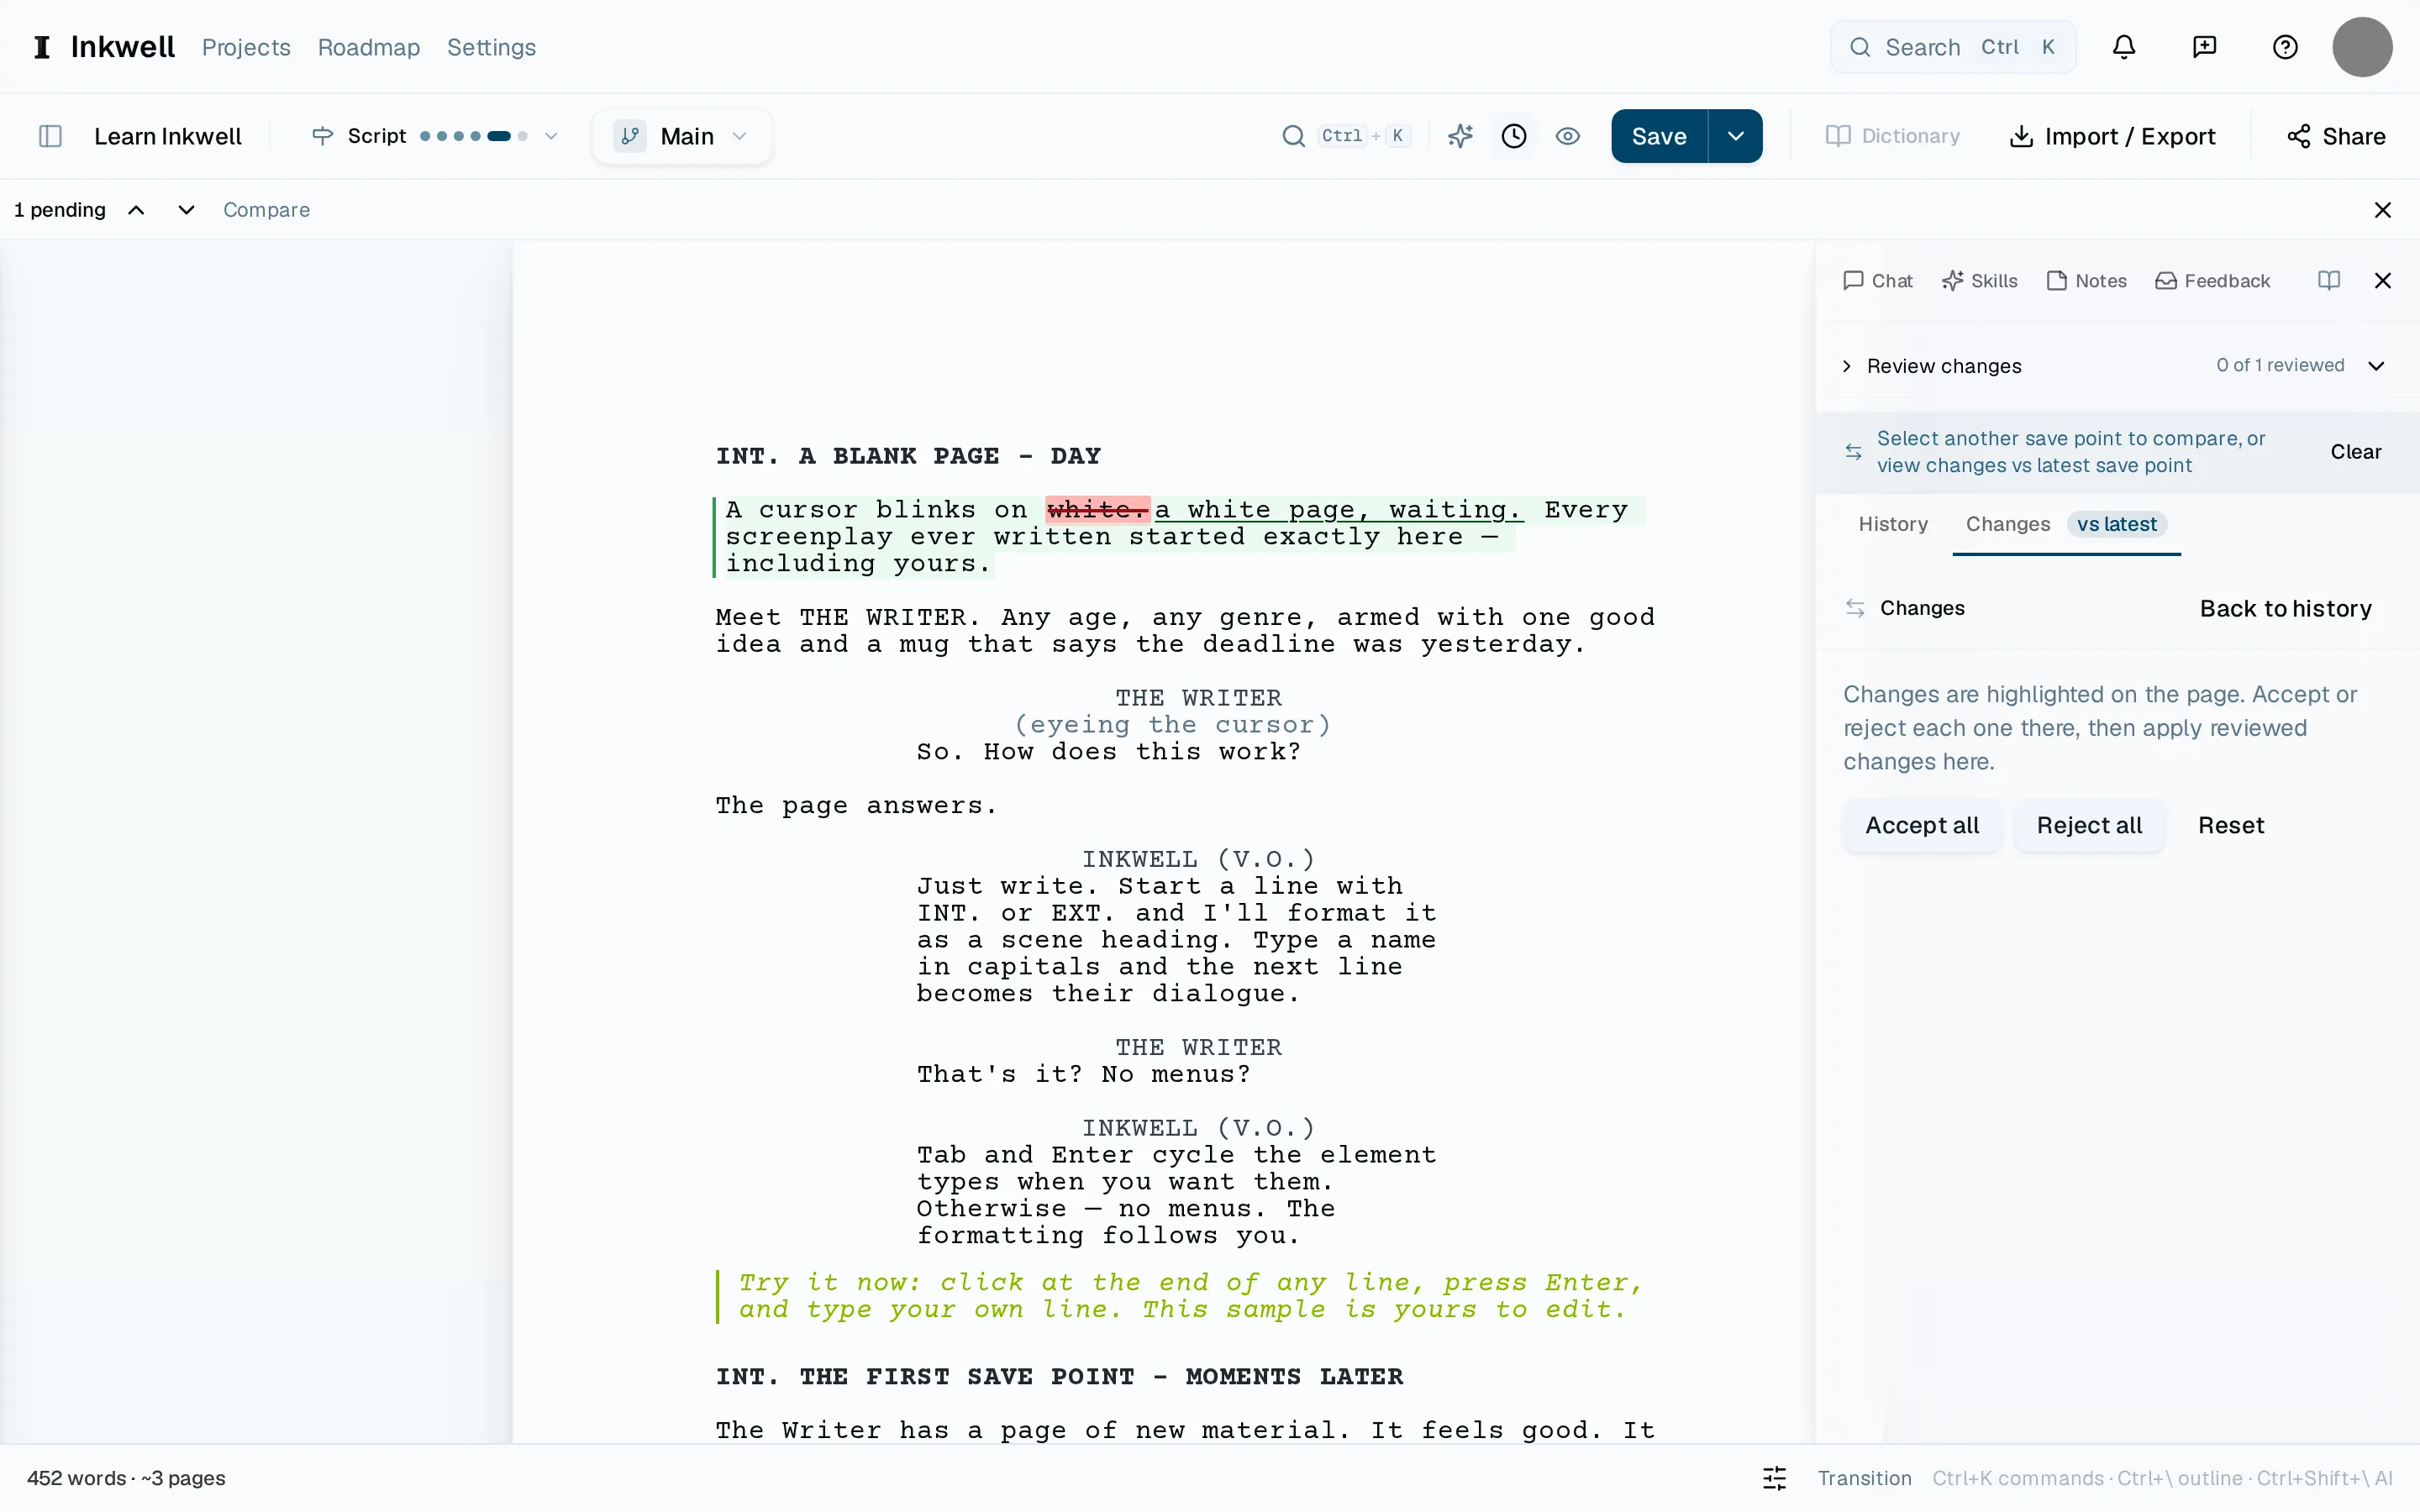Open Settings in top navigation
This screenshot has height=1512, width=2420.
coord(491,47)
